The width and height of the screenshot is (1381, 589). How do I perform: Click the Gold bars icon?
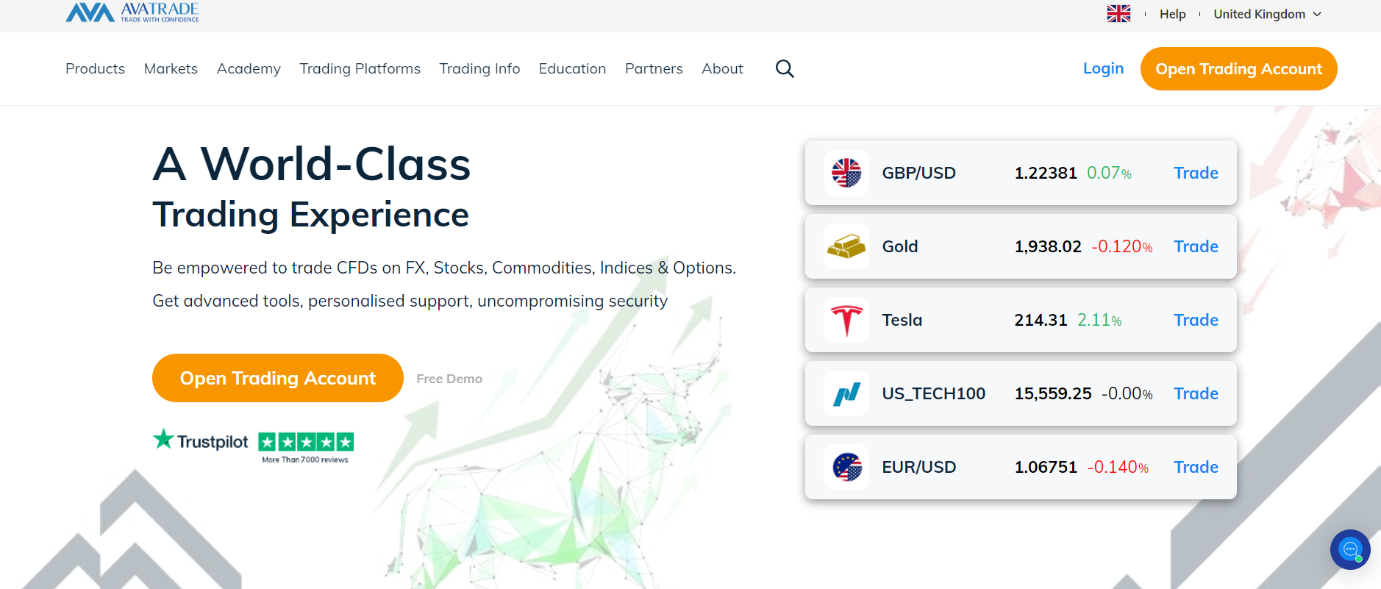click(x=846, y=246)
